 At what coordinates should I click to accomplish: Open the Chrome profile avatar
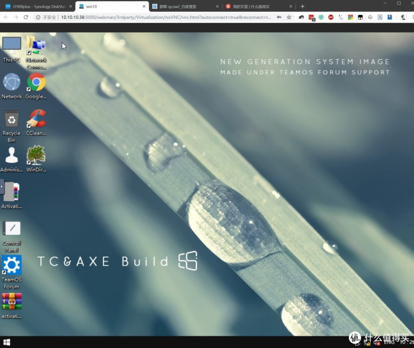point(403,17)
